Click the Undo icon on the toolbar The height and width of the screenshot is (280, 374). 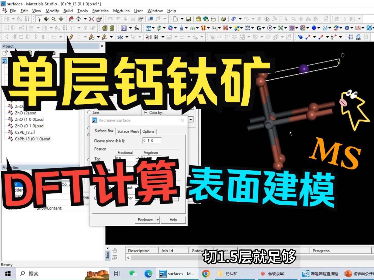pos(233,19)
